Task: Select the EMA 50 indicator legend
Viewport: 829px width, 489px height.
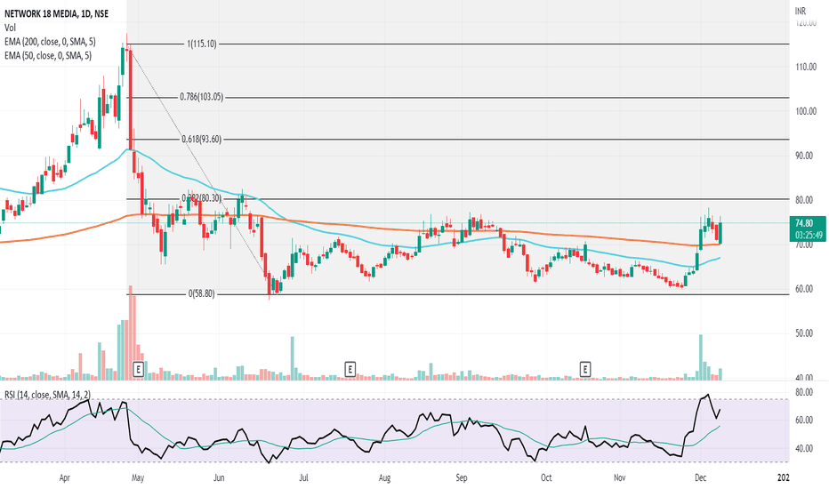Action: pyautogui.click(x=48, y=55)
